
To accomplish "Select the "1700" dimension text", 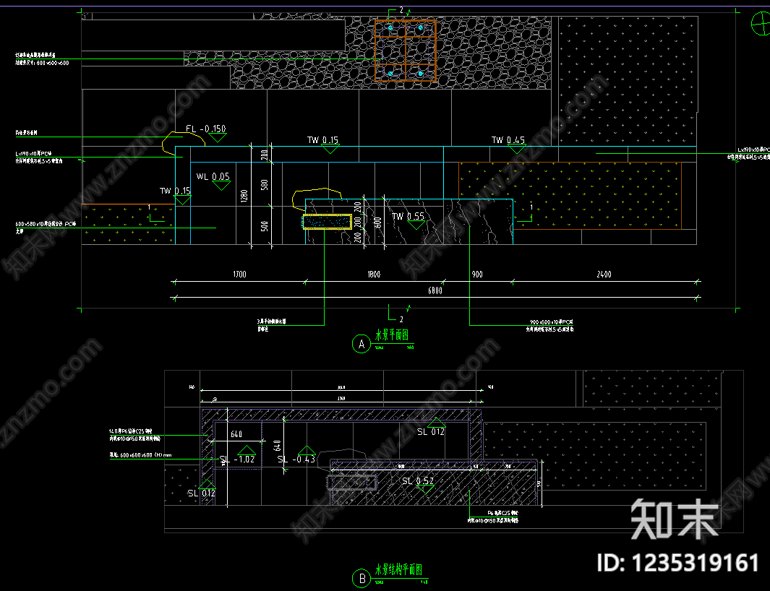I will [239, 274].
